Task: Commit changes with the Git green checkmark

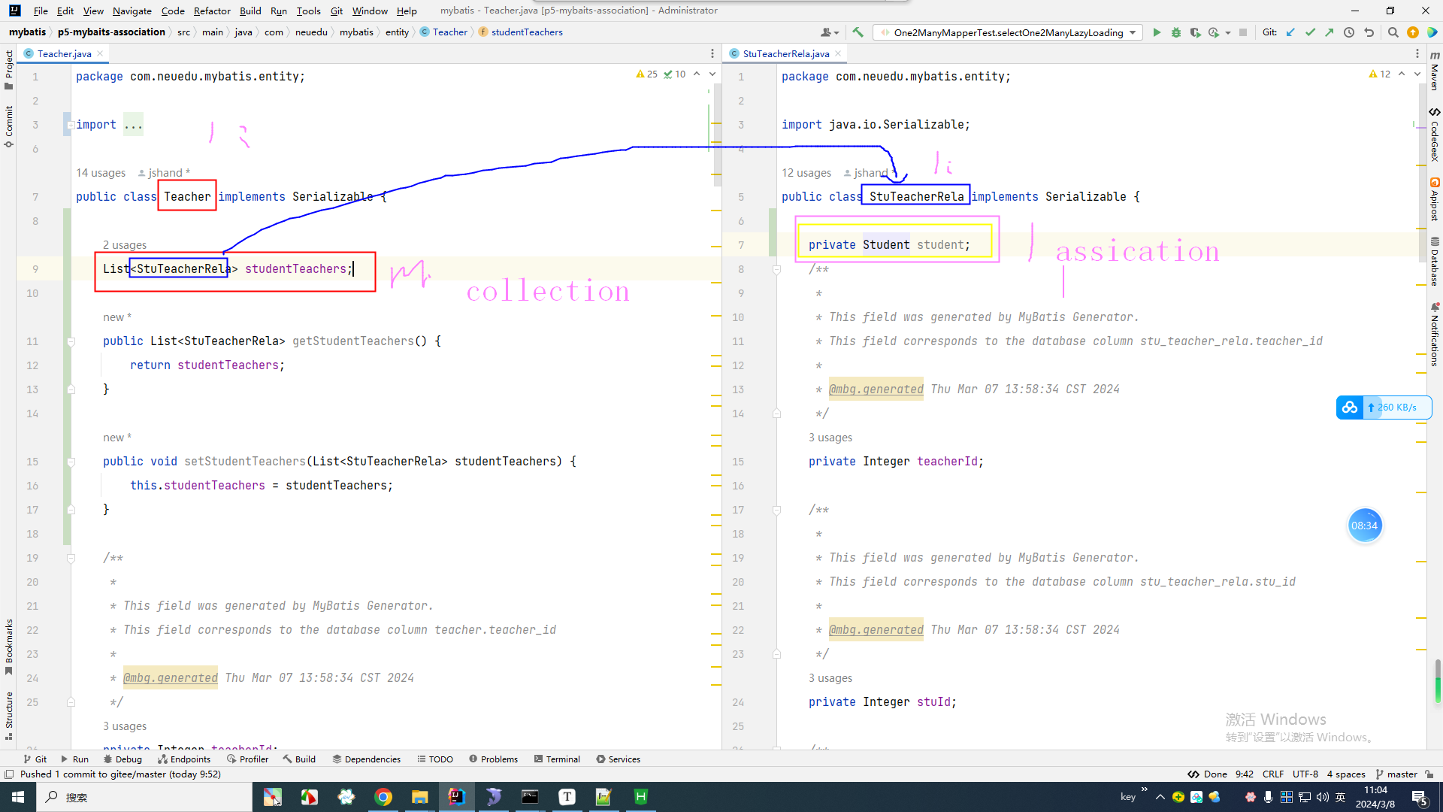Action: (1310, 32)
